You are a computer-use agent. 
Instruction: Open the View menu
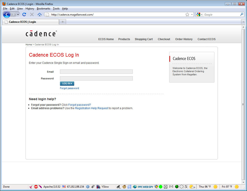(20, 8)
